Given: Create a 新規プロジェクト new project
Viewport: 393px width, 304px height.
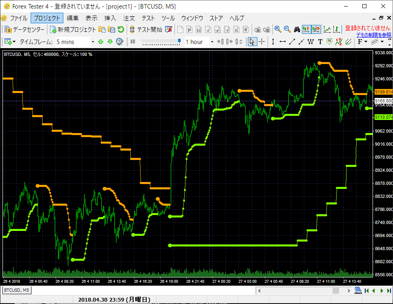Looking at the screenshot, I should [x=73, y=29].
